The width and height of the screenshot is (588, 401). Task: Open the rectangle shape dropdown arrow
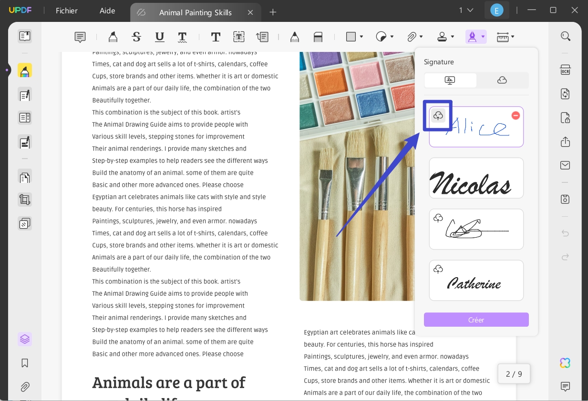(361, 37)
